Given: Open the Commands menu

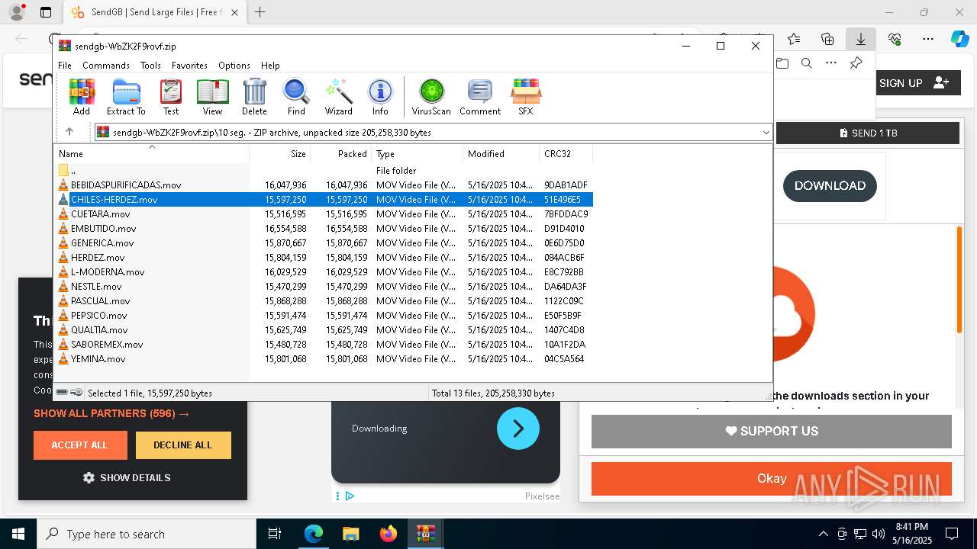Looking at the screenshot, I should [106, 66].
